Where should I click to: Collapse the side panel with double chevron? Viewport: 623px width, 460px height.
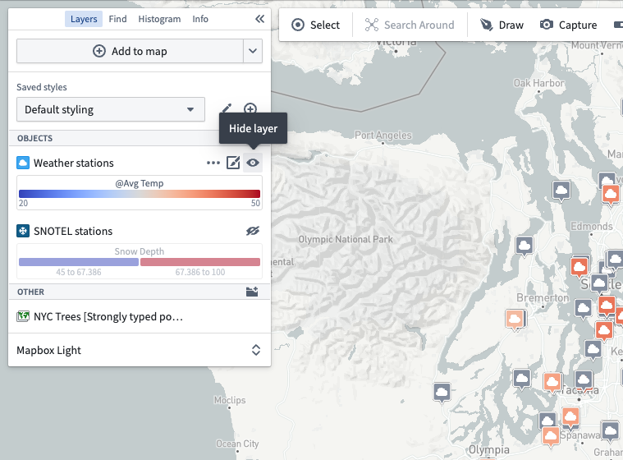coord(259,19)
